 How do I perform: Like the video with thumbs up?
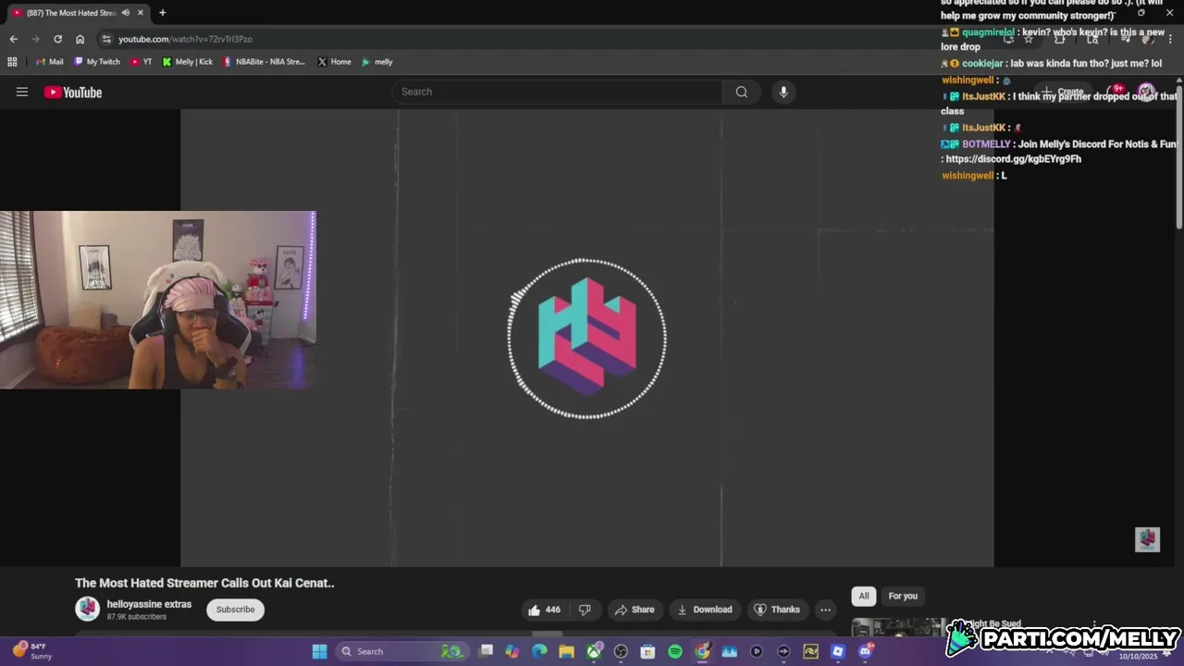(544, 610)
